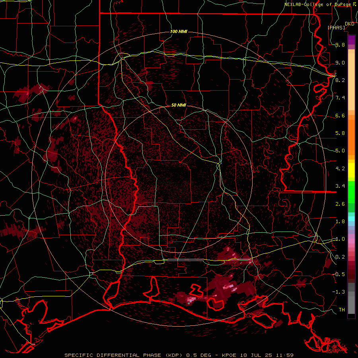Pick the cyan segment of the color bar

pyautogui.click(x=351, y=219)
